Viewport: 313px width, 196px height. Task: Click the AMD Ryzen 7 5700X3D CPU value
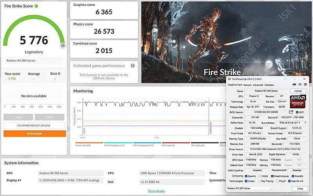[172, 173]
